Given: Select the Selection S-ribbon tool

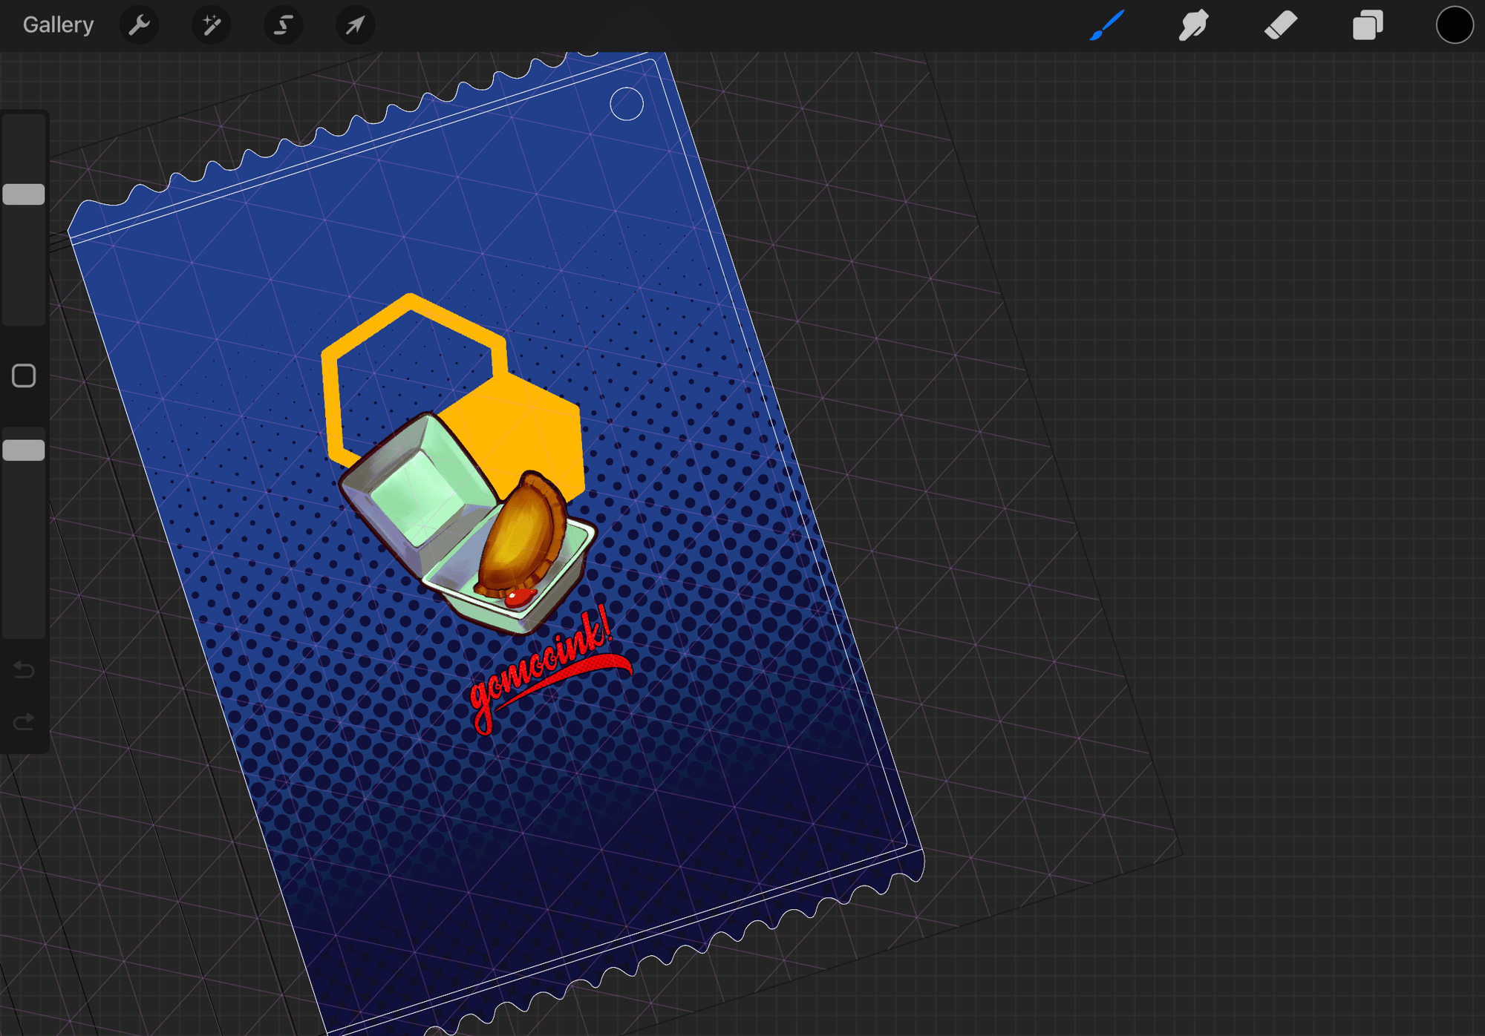Looking at the screenshot, I should pos(283,25).
